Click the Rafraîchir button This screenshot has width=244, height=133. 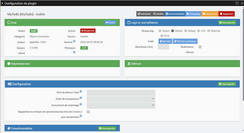pos(144,14)
